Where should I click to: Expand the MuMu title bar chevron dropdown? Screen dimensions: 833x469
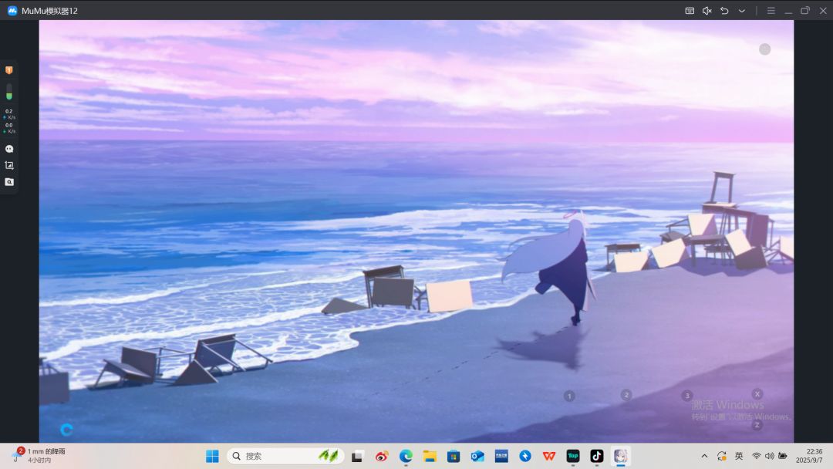point(742,11)
